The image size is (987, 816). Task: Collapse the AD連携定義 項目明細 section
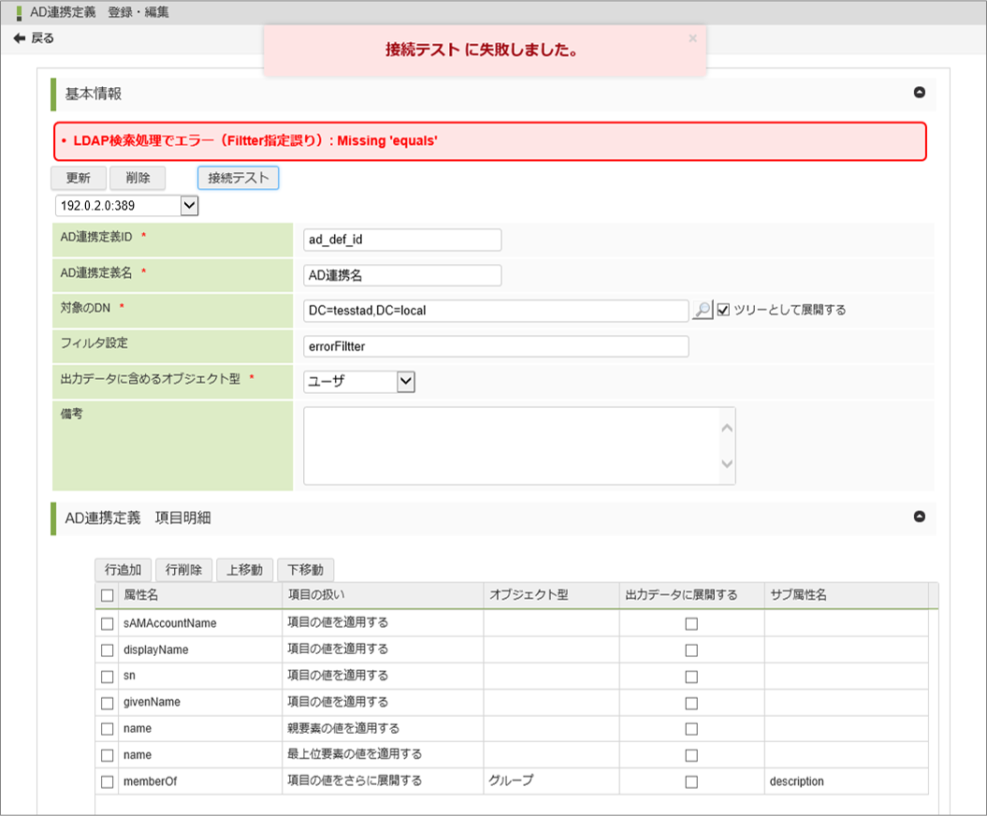click(919, 517)
